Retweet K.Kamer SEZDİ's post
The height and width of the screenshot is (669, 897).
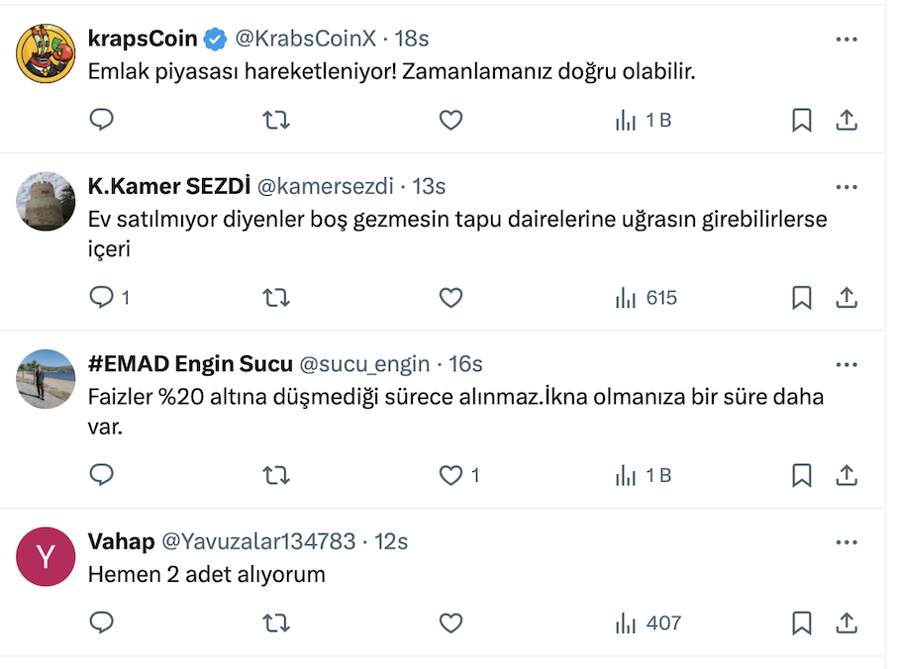click(x=276, y=298)
